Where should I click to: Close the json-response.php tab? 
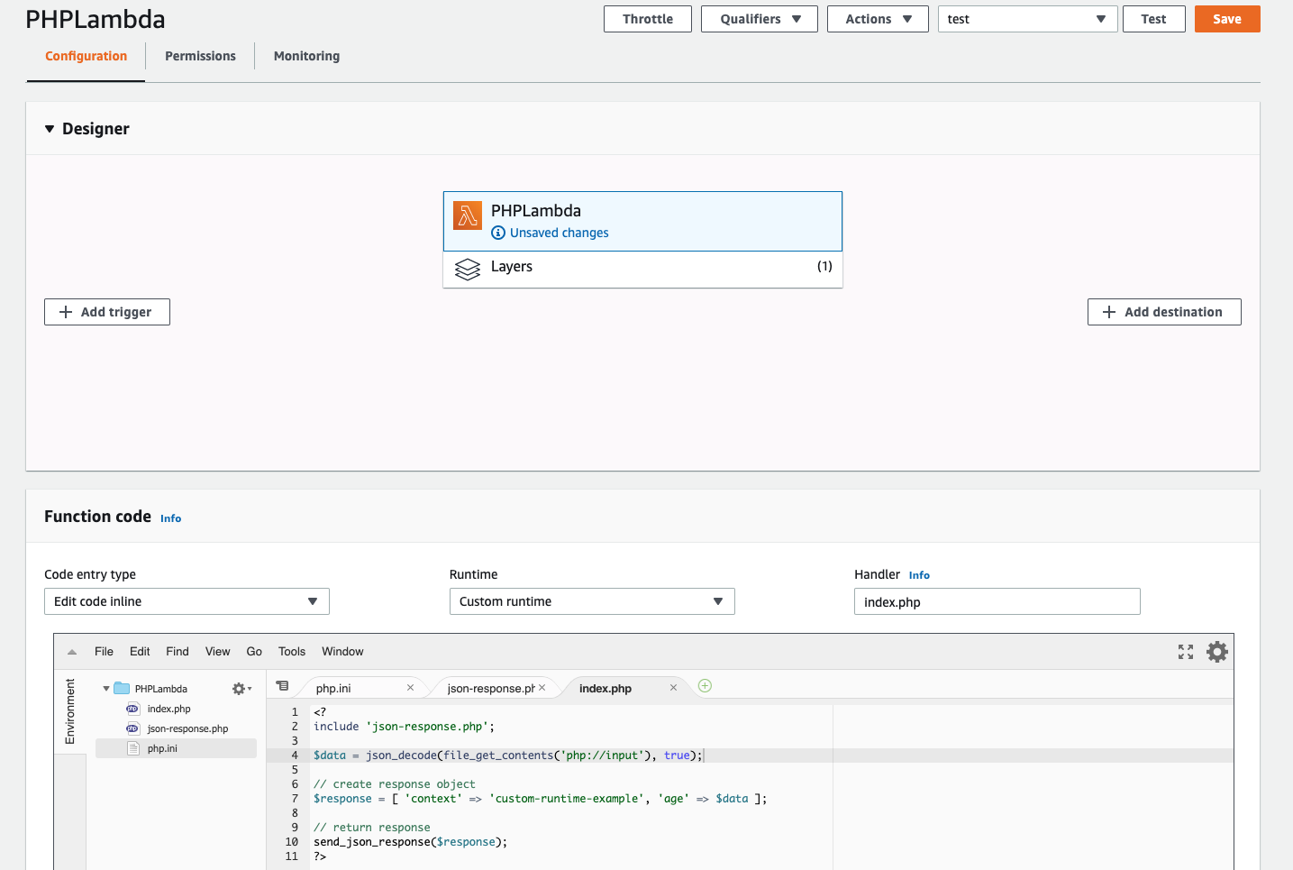click(542, 688)
